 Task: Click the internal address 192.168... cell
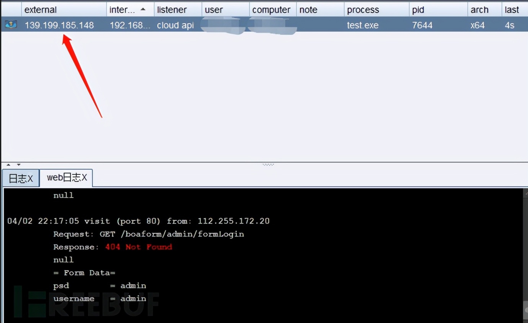(130, 25)
